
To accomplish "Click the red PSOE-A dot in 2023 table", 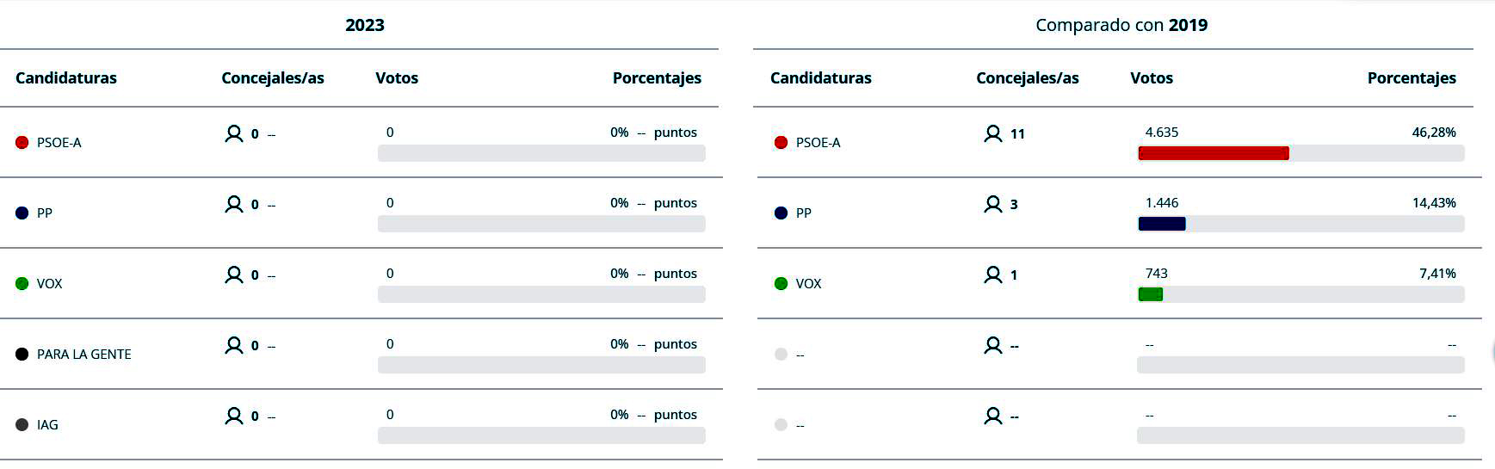I will (x=22, y=143).
